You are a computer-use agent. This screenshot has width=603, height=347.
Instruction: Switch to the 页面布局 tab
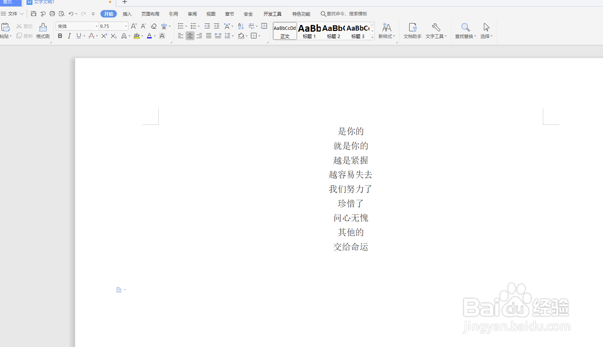(x=150, y=14)
